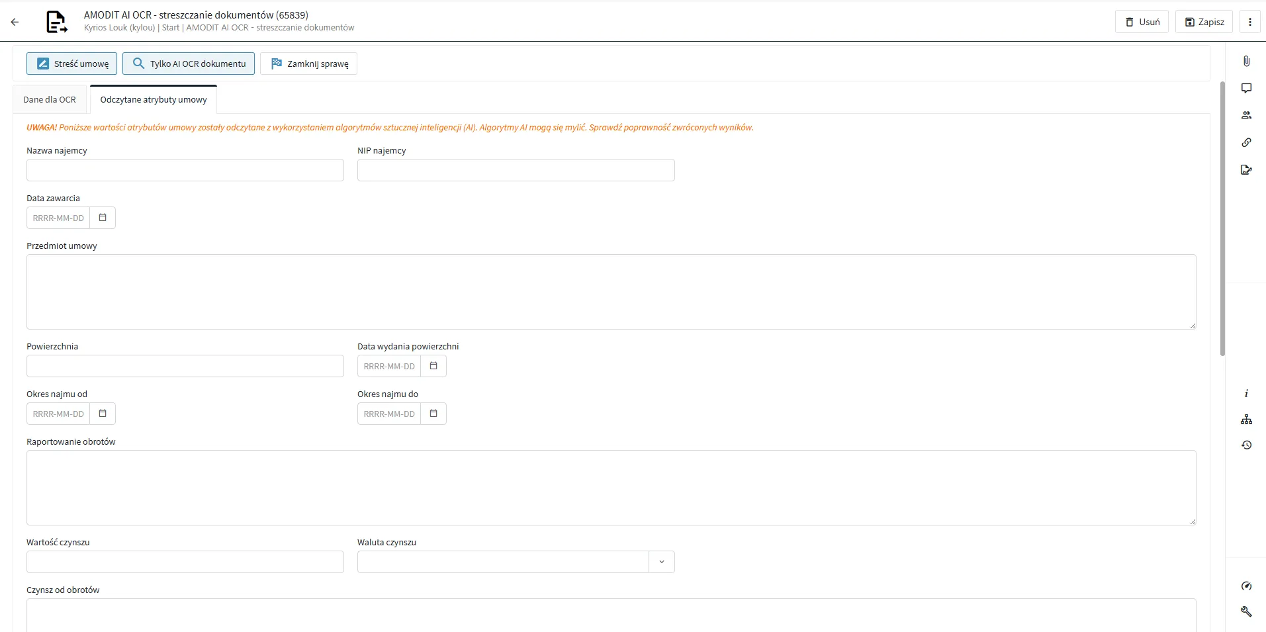
Task: Go back using the left arrow icon
Action: tap(15, 22)
